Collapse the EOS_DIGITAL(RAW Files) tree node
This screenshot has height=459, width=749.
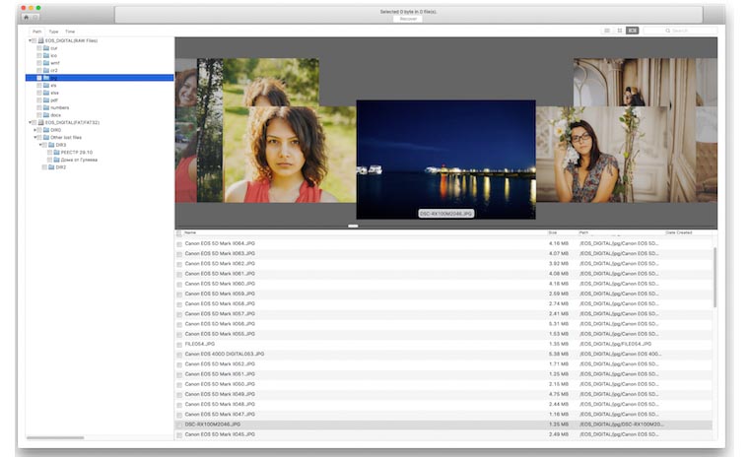click(30, 41)
